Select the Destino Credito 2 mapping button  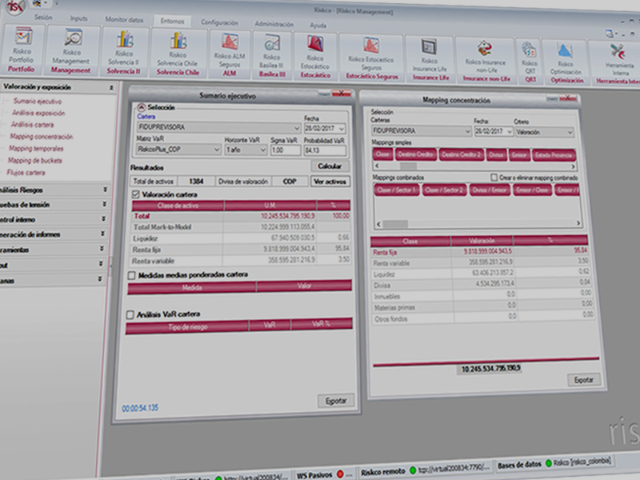click(x=462, y=154)
